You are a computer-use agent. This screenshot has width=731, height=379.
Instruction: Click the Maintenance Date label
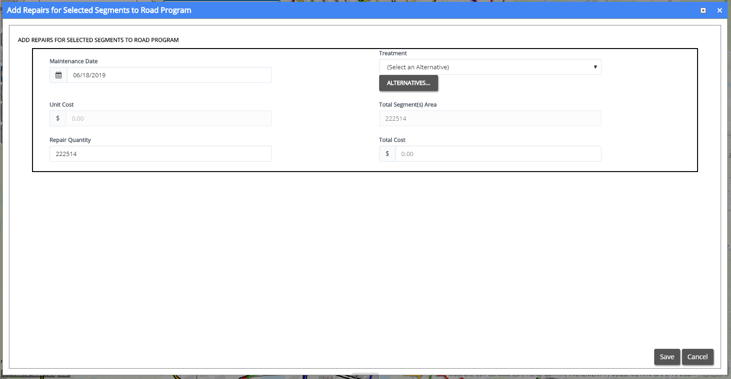73,61
